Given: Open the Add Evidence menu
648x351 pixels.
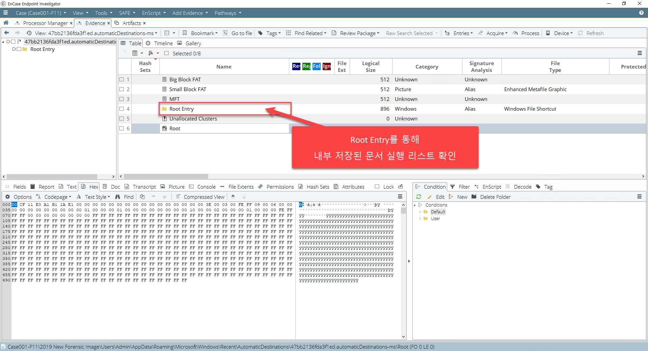Looking at the screenshot, I should click(x=190, y=13).
